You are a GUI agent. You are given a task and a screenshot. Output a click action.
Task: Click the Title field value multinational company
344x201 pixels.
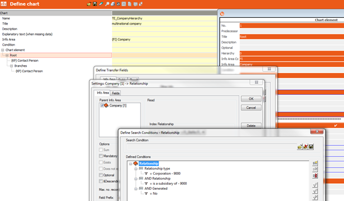click(x=164, y=24)
